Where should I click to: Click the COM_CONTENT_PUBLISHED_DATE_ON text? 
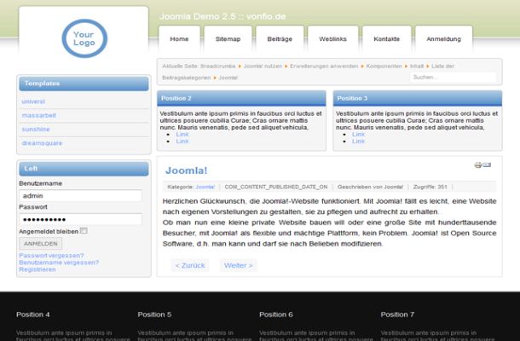(276, 187)
